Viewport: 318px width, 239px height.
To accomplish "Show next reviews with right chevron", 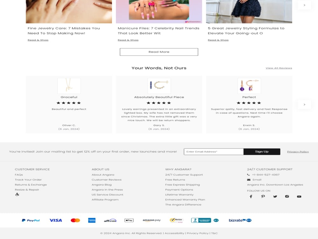I will coord(304,105).
